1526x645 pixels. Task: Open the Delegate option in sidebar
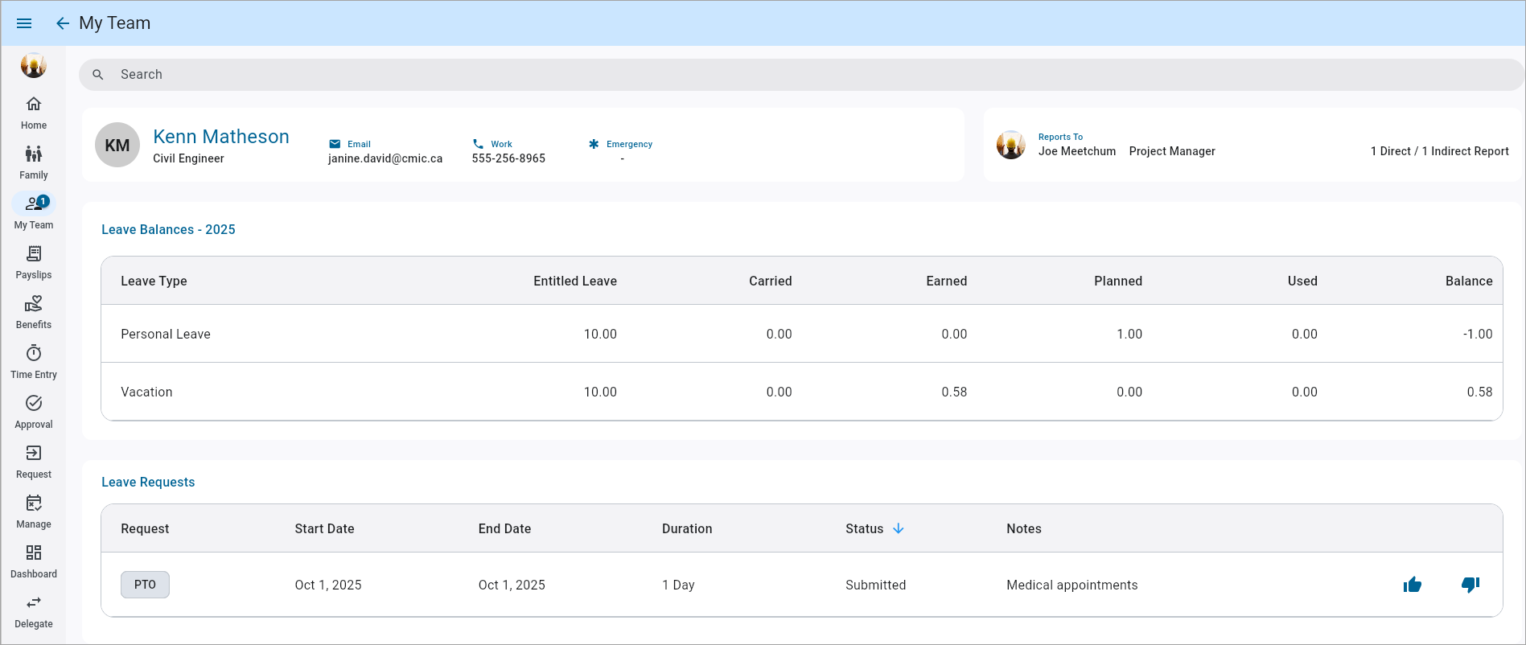coord(34,611)
